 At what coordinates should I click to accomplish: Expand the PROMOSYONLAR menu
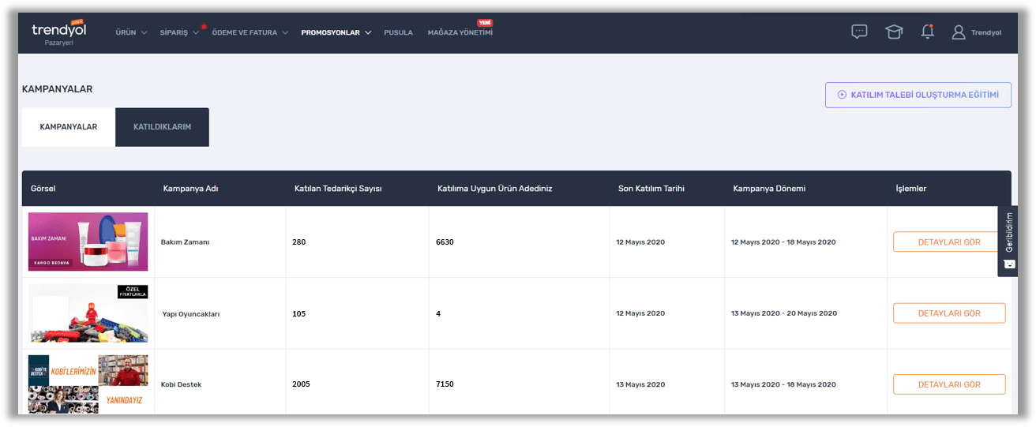point(336,33)
